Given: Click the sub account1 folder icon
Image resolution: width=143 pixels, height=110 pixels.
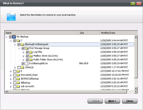Looking at the screenshot, I should coord(18,86).
